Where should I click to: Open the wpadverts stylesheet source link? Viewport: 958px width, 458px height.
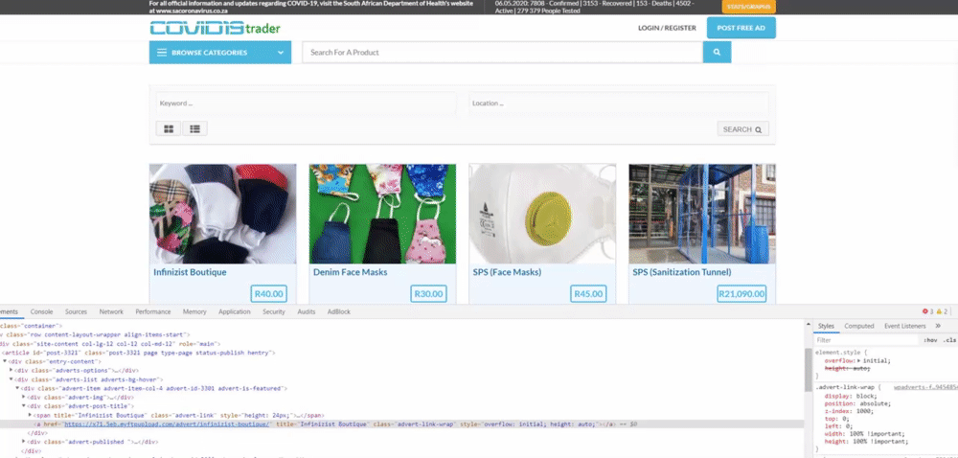pos(925,387)
